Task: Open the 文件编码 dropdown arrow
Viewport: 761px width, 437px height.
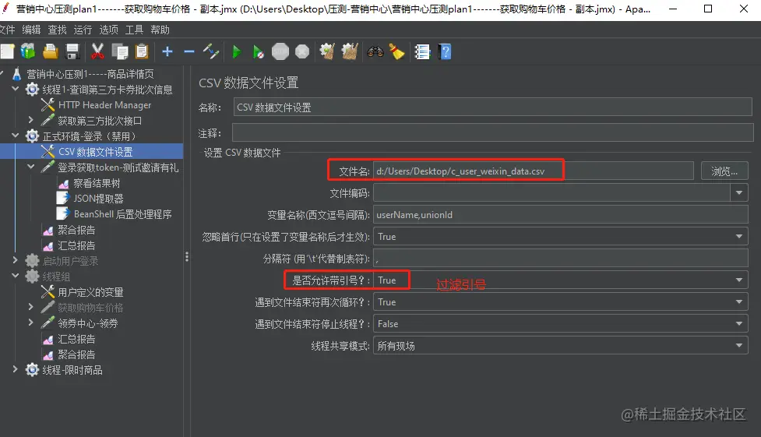Action: [x=739, y=192]
